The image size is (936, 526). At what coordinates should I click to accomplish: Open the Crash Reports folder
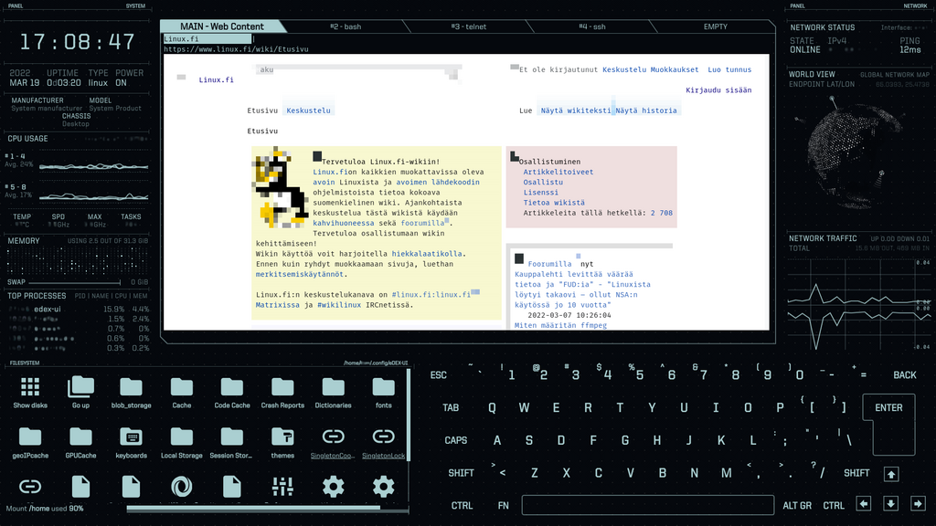[282, 387]
